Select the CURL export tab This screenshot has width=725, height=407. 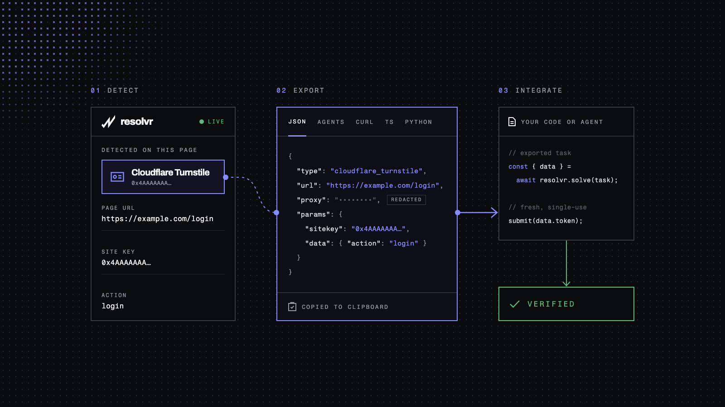pyautogui.click(x=365, y=122)
